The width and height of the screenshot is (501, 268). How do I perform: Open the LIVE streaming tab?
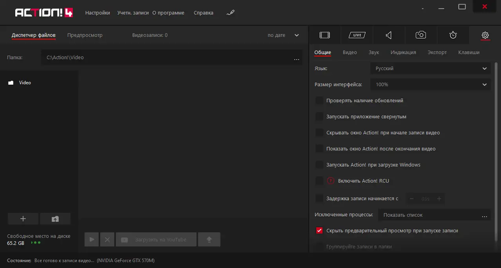point(357,35)
